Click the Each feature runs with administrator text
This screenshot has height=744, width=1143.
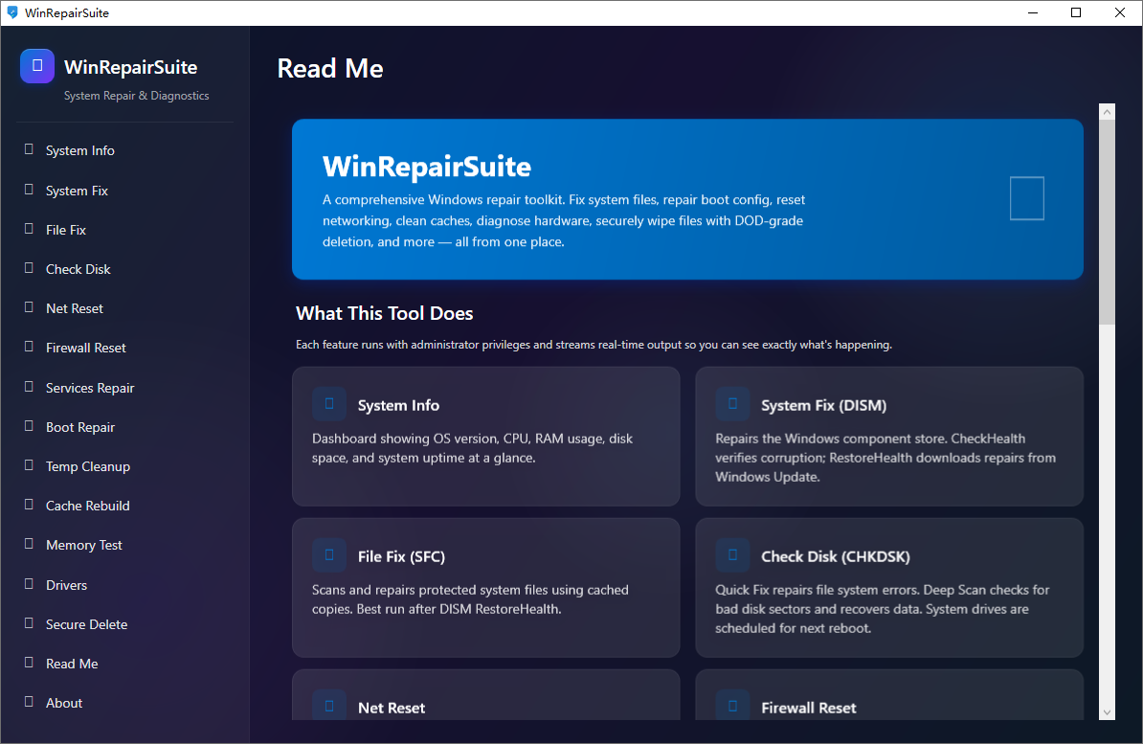click(594, 345)
